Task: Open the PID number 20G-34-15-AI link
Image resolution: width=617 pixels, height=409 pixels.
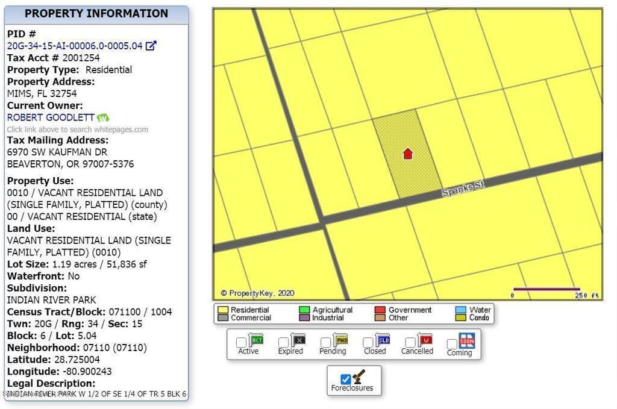Action: coord(75,46)
